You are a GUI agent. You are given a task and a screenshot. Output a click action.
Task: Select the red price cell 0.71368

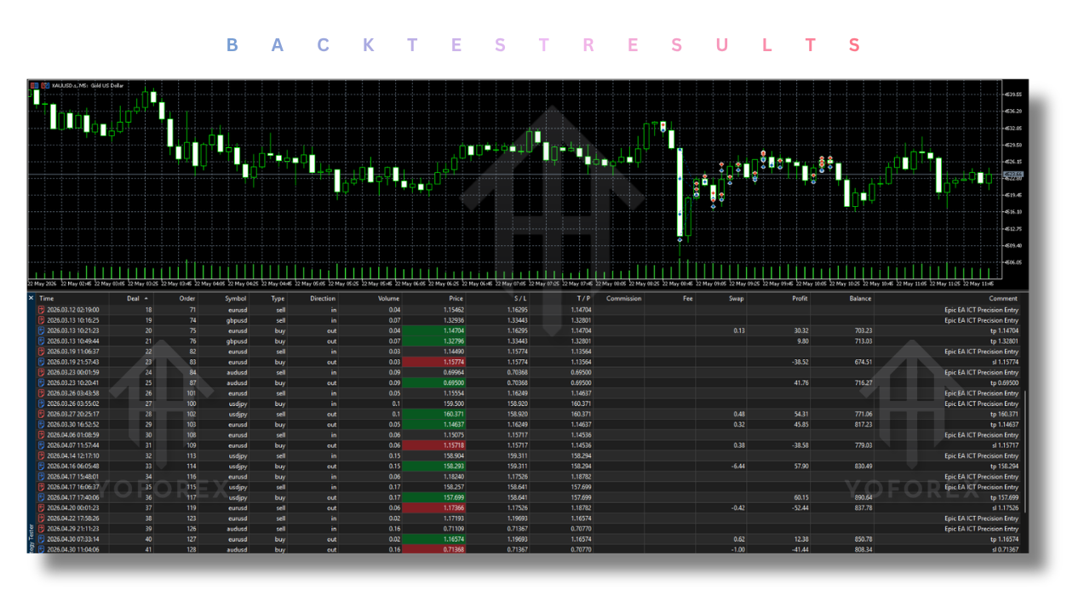click(436, 549)
